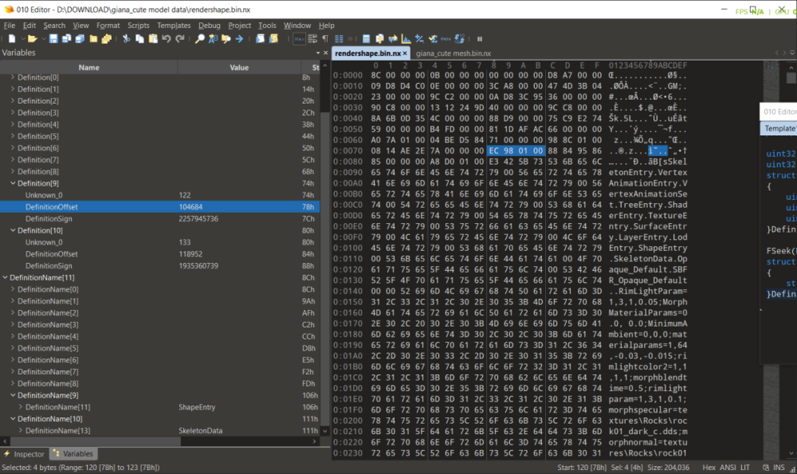Switch to the Inspector tab

point(25,454)
